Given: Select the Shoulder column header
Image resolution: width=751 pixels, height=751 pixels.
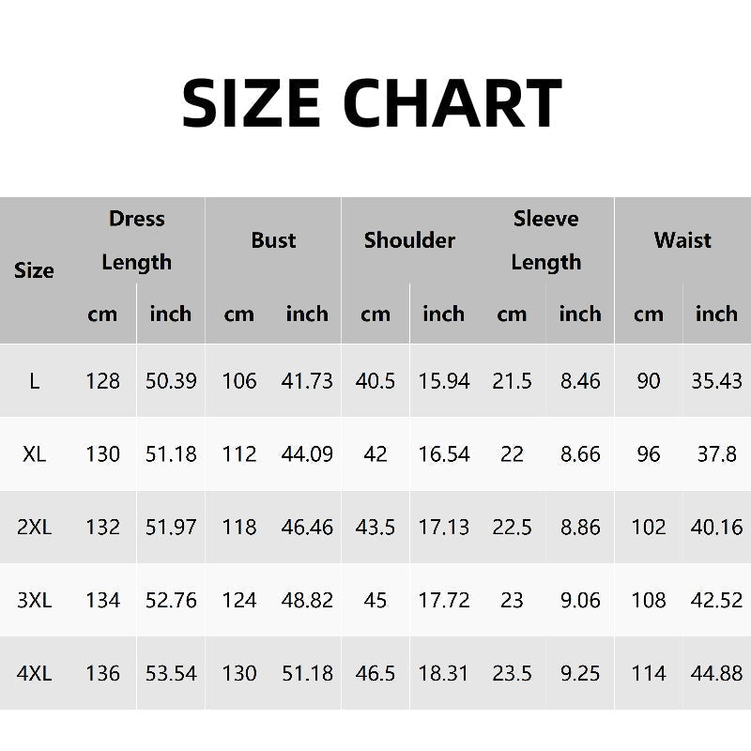Looking at the screenshot, I should pyautogui.click(x=409, y=240).
